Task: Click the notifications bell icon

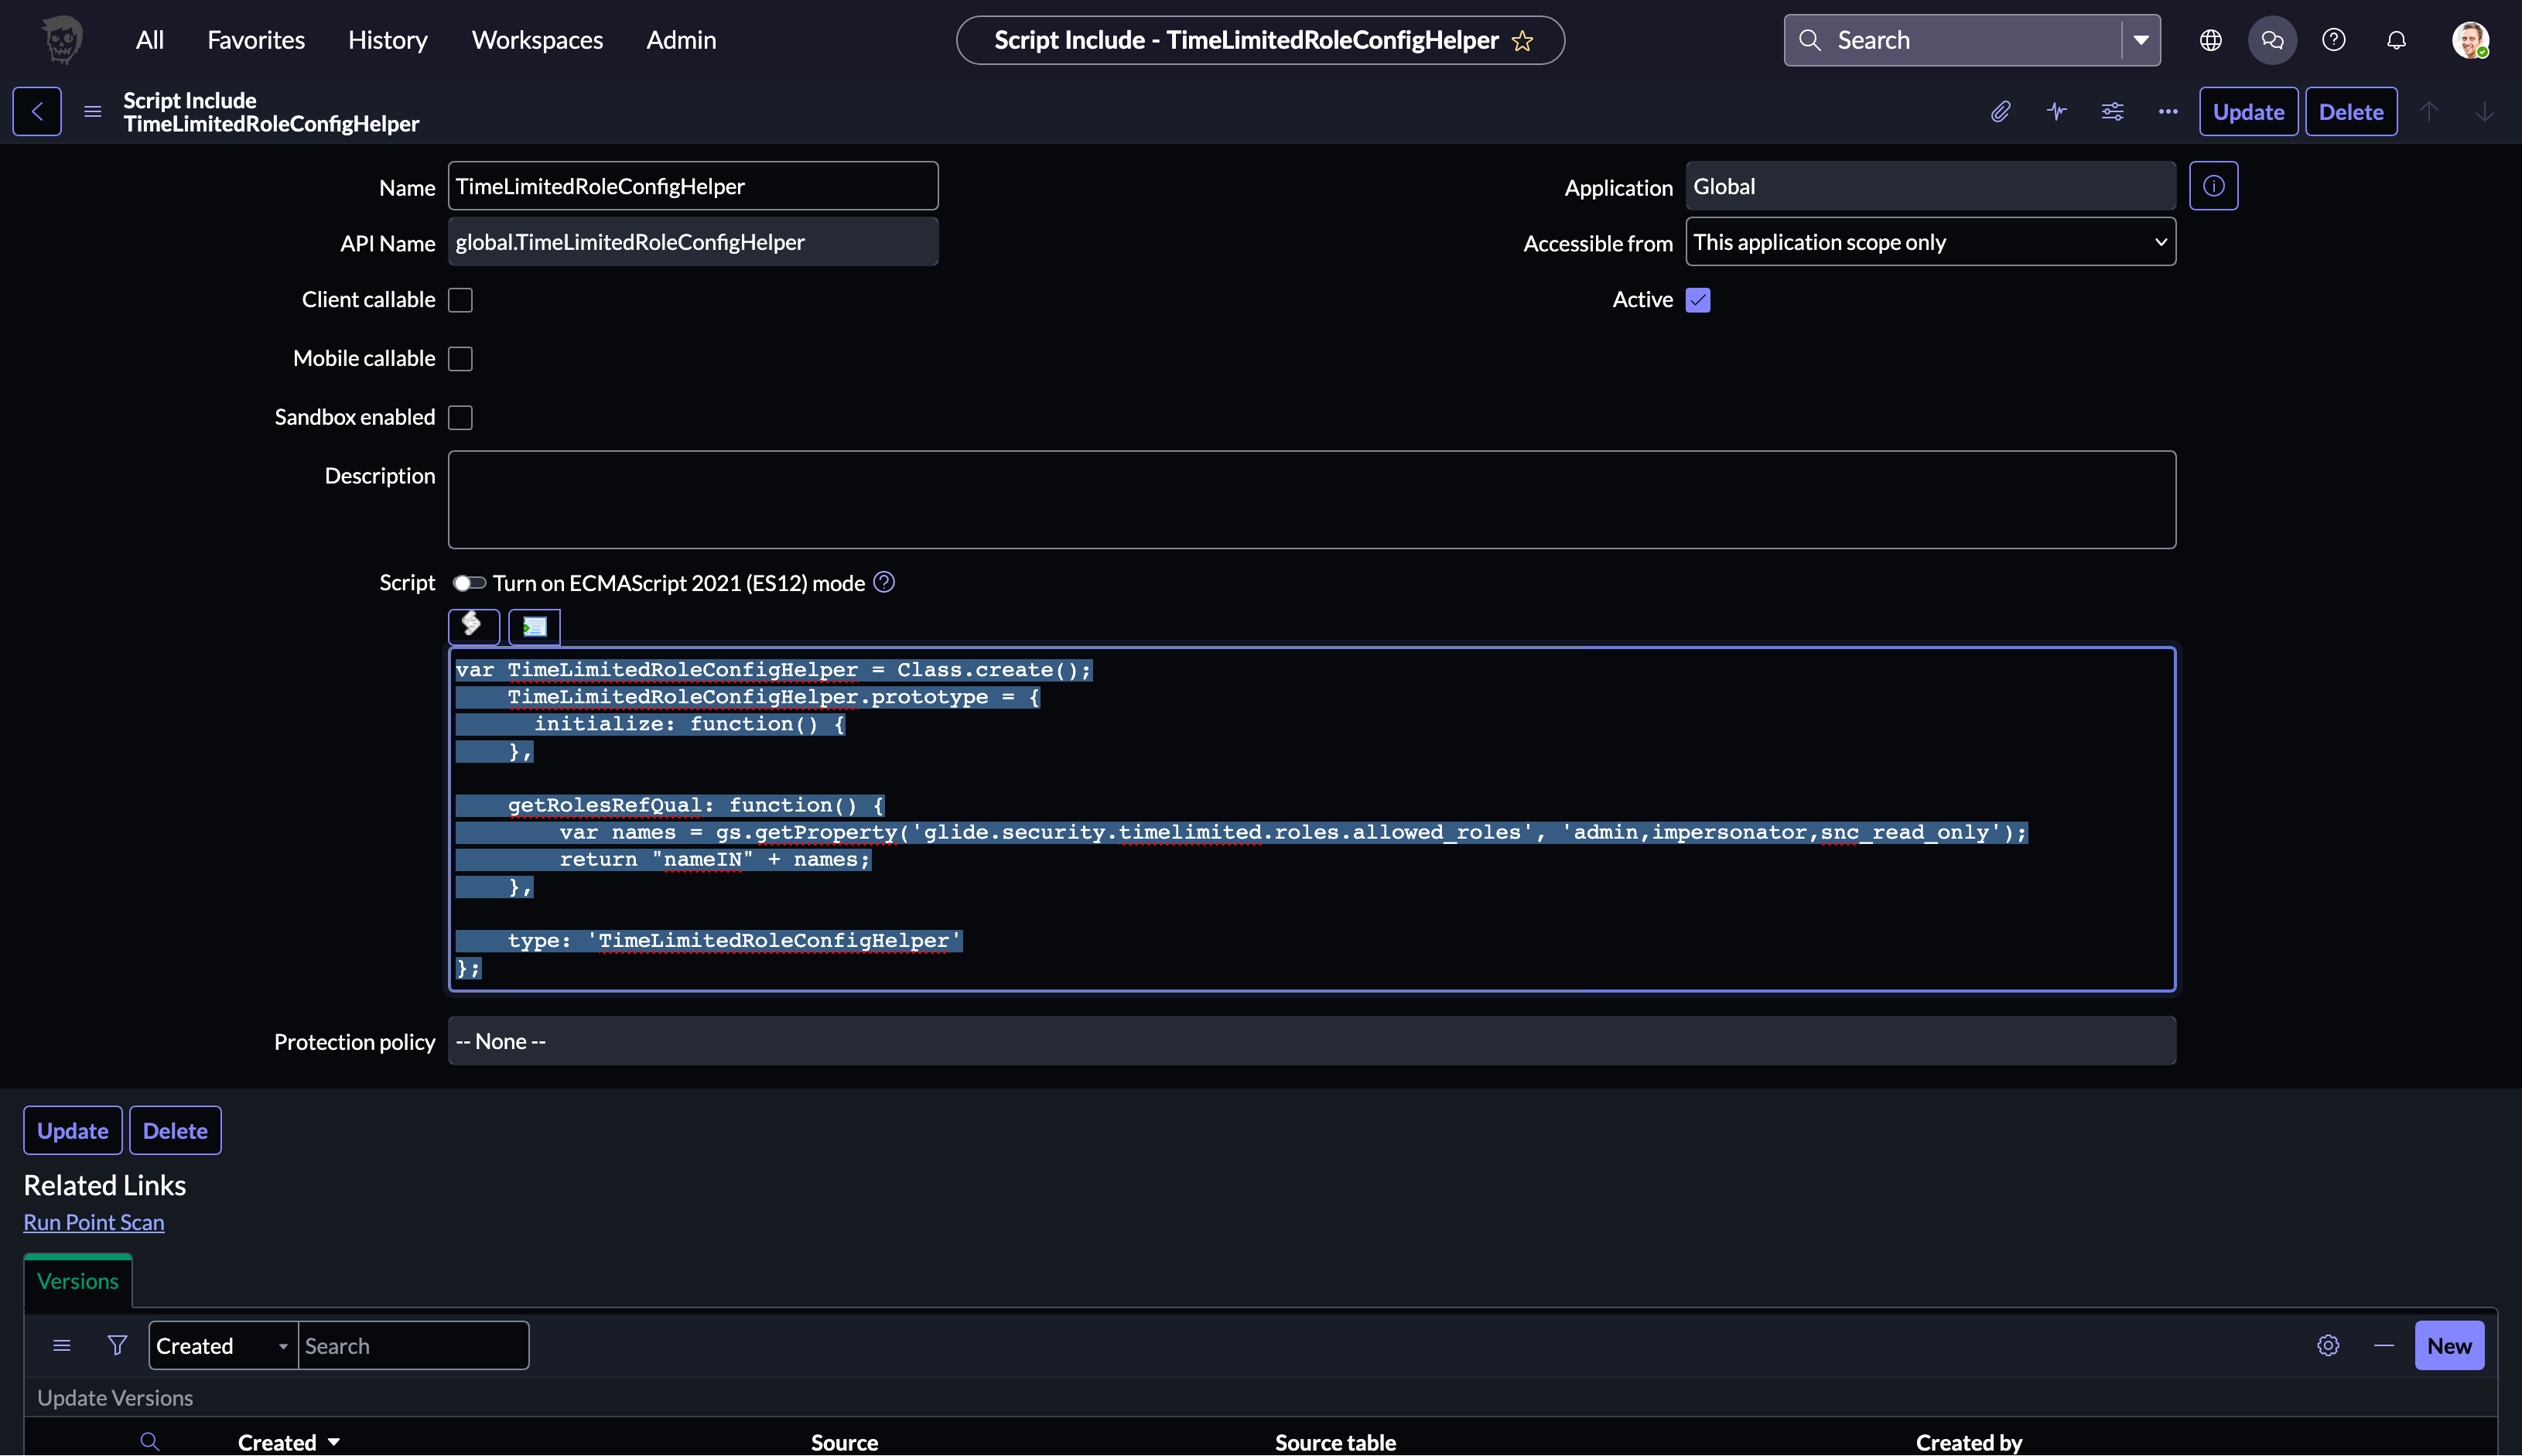Action: [2396, 40]
